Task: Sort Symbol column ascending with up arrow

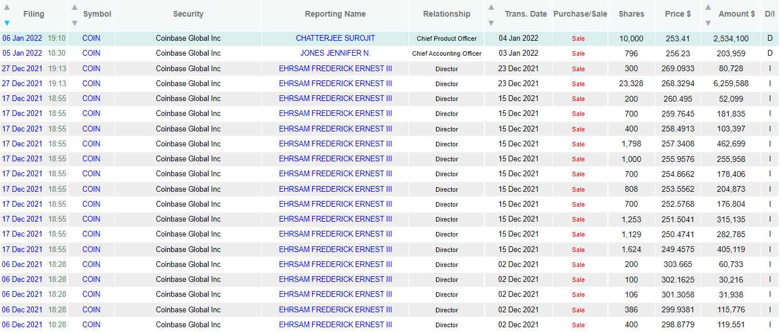Action: click(x=74, y=7)
